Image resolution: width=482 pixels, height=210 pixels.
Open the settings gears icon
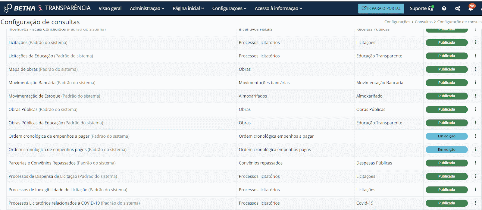coord(458,8)
